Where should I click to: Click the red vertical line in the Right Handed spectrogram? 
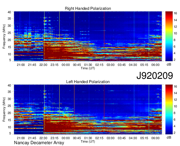click(x=104, y=36)
